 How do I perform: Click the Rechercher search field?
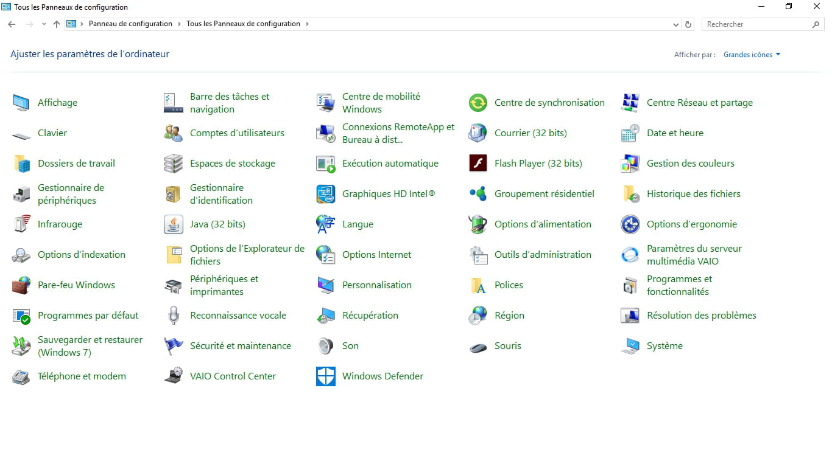[x=763, y=24]
